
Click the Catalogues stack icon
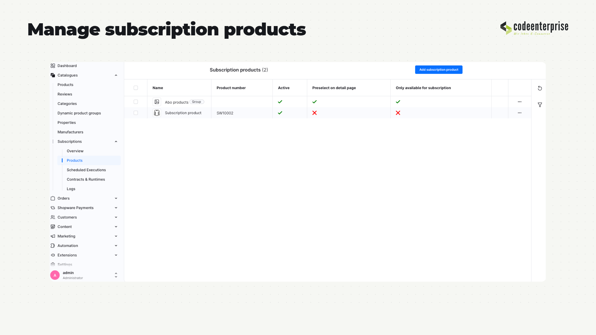point(53,75)
